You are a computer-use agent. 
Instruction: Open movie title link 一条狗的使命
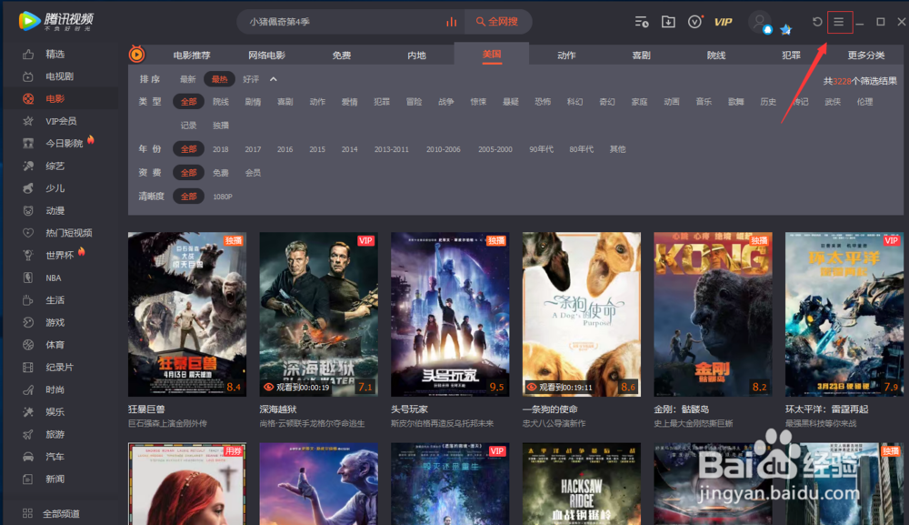pos(550,409)
